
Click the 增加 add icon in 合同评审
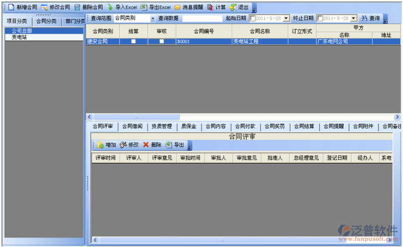tap(100, 145)
